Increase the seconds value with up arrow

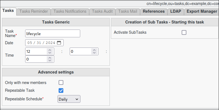click(x=50, y=58)
